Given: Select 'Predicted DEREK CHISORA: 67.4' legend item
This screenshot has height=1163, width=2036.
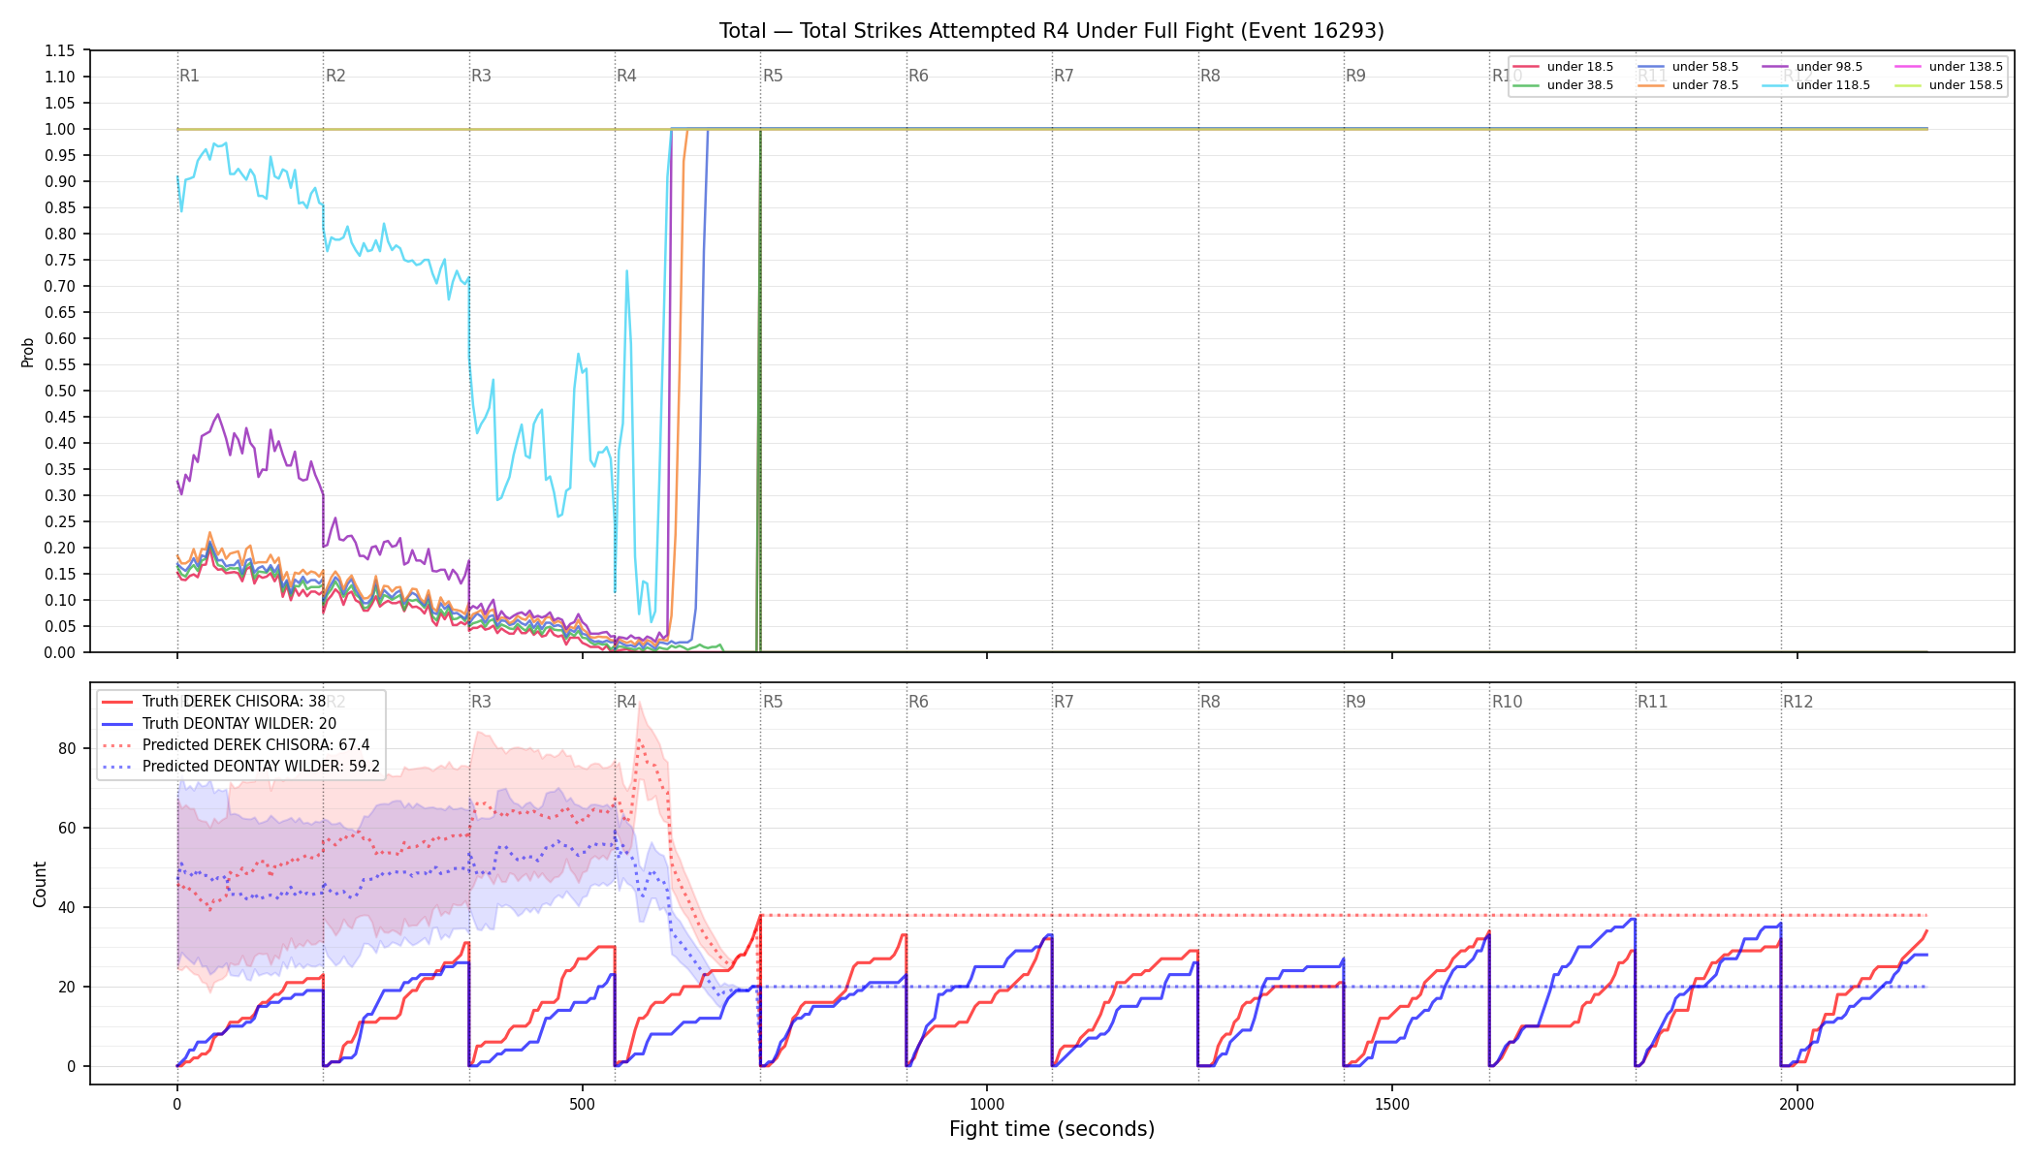Looking at the screenshot, I should 236,745.
